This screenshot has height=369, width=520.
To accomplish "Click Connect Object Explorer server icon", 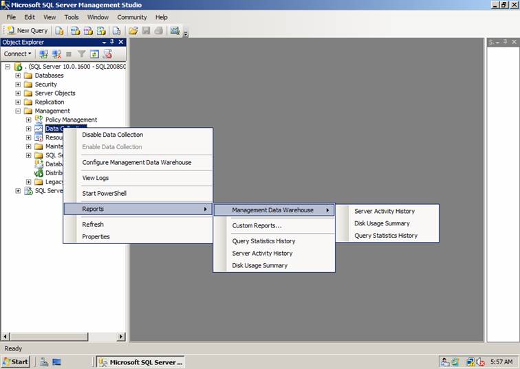I will 43,54.
